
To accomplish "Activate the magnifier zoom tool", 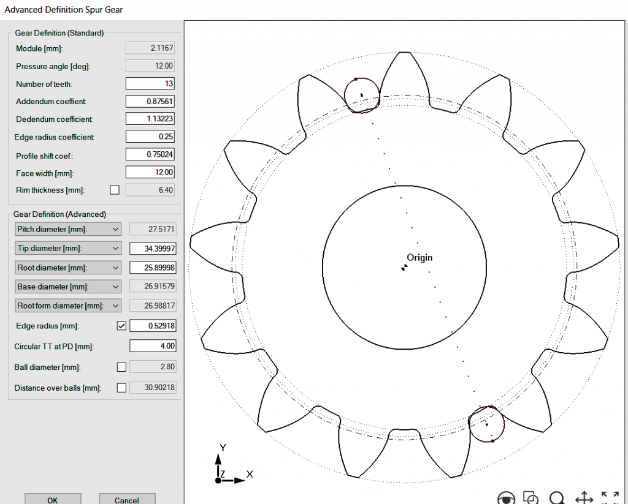I will 557,498.
